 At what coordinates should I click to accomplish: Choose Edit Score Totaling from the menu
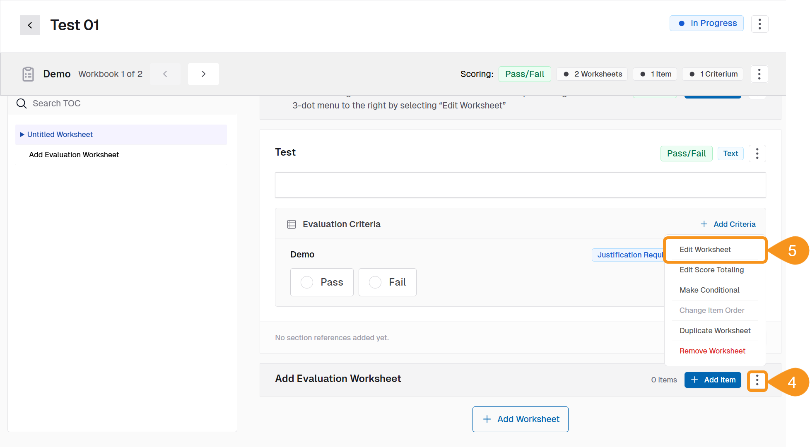point(711,269)
